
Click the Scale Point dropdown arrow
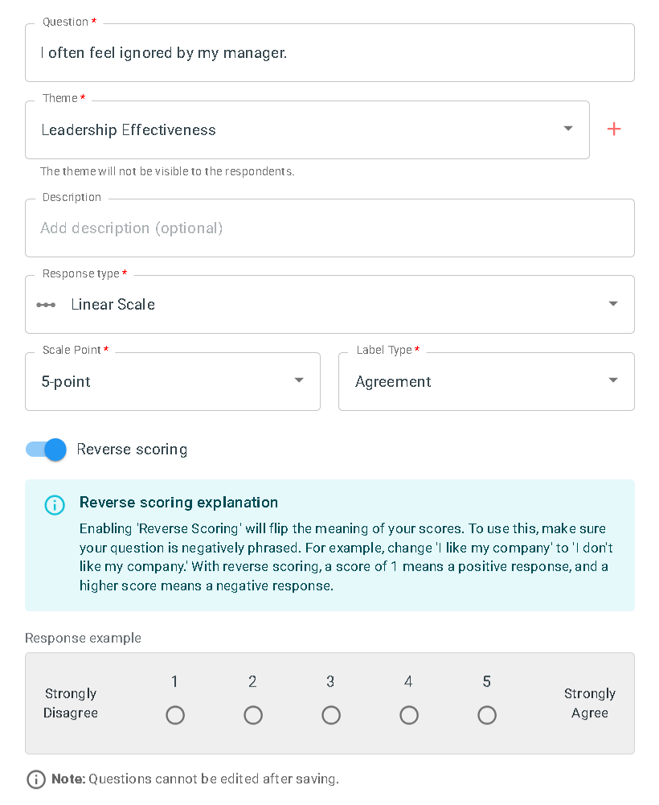click(298, 381)
